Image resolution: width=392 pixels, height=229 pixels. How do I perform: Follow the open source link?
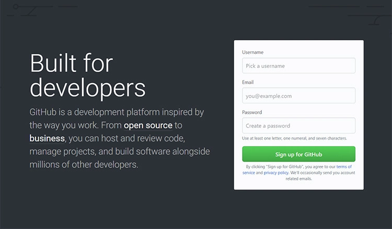coord(148,125)
